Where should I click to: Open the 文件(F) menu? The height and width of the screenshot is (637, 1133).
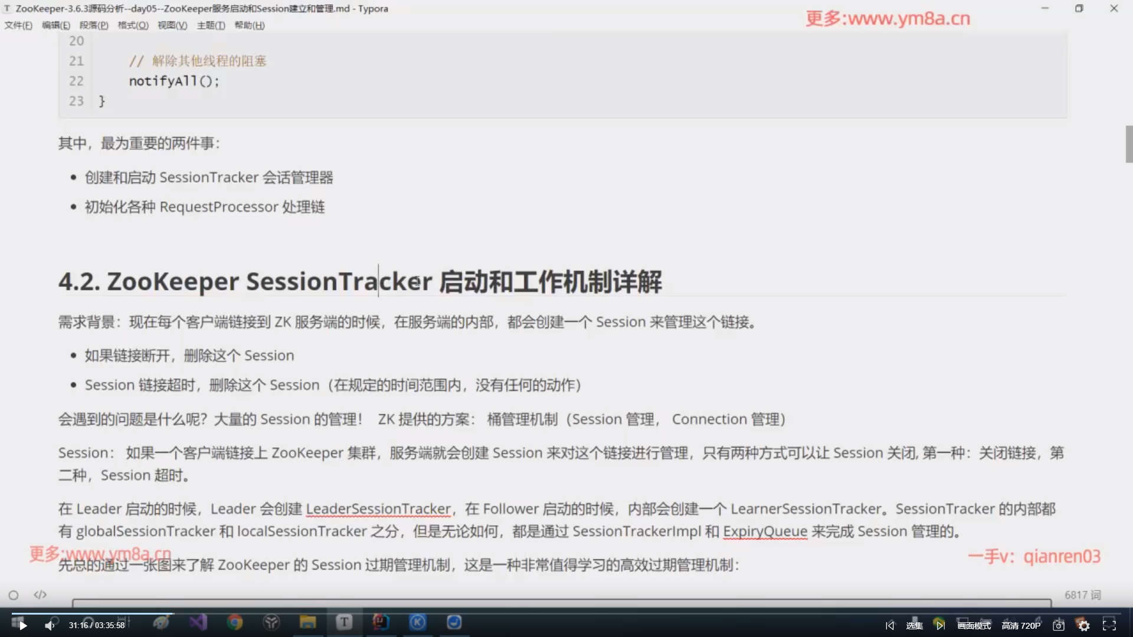tap(18, 25)
